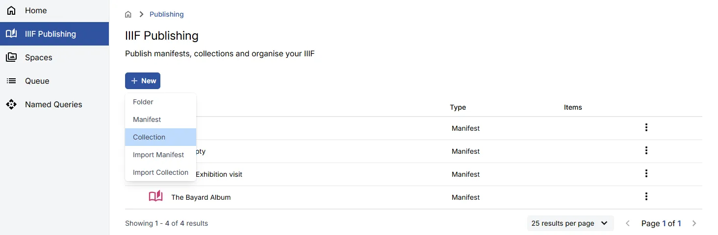Select Collection from the New menu

tap(149, 137)
